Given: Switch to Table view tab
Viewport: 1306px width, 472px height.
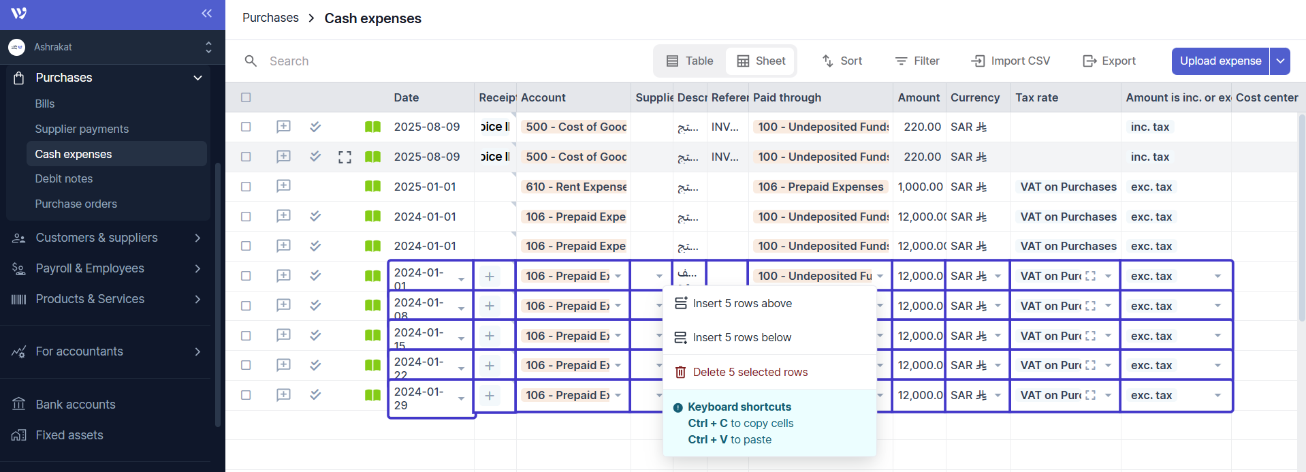Looking at the screenshot, I should pyautogui.click(x=690, y=61).
